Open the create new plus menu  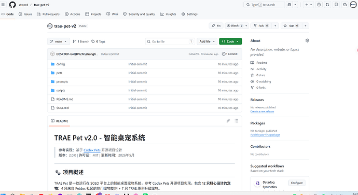(x=309, y=5)
